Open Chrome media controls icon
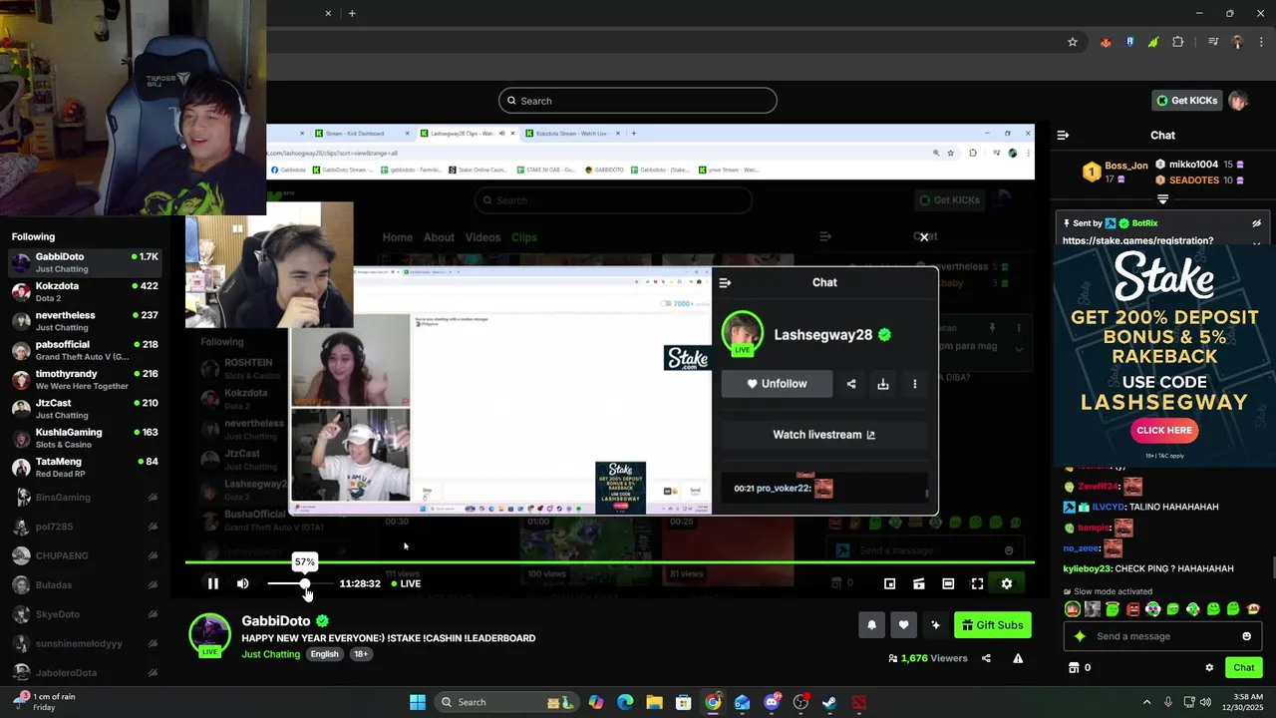 tap(1213, 42)
